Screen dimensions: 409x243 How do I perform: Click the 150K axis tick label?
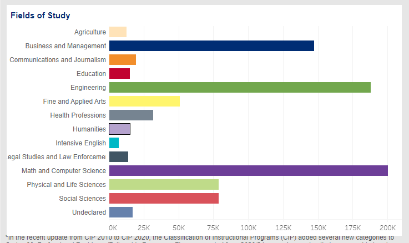pyautogui.click(x=318, y=228)
